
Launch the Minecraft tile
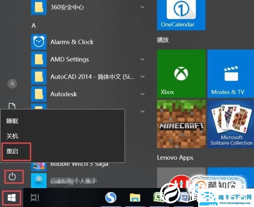tap(181, 124)
